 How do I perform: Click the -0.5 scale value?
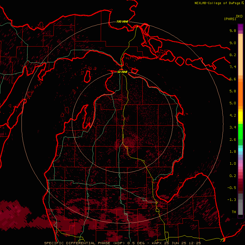pos(232,188)
